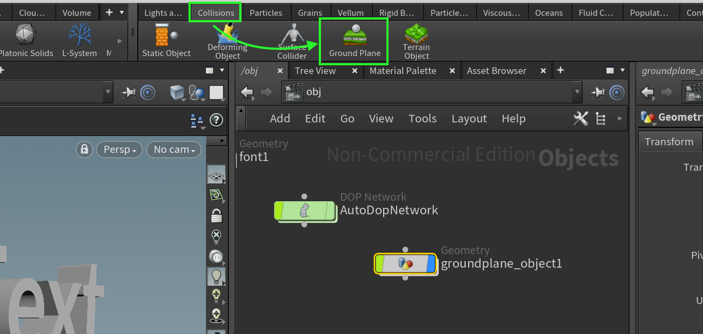
Task: Click the back arrow in network editor
Action: [x=247, y=92]
